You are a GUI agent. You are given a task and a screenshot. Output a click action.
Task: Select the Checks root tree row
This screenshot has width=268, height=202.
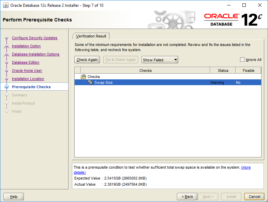tap(168, 77)
